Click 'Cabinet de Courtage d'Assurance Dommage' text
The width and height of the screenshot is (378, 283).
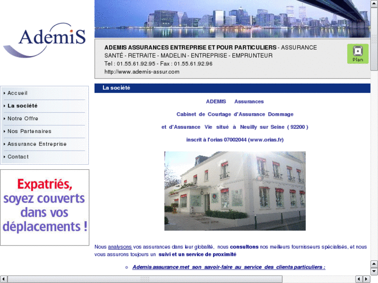pyautogui.click(x=235, y=114)
